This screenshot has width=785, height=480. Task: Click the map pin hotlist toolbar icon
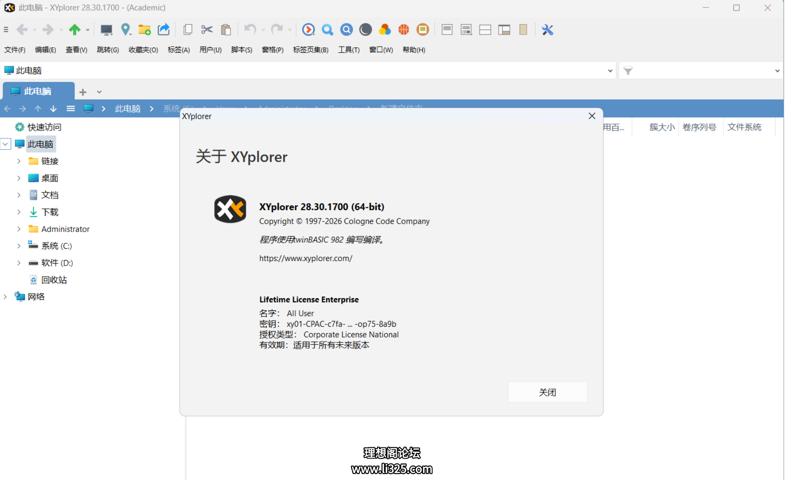pos(126,30)
